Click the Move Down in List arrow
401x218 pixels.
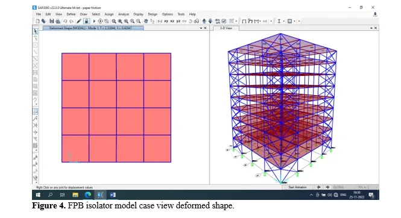tap(210, 21)
